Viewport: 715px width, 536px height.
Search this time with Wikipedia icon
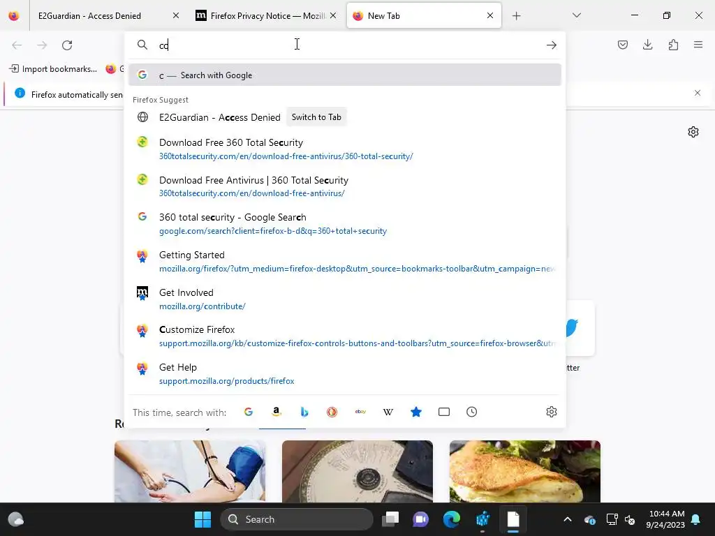[x=388, y=412]
